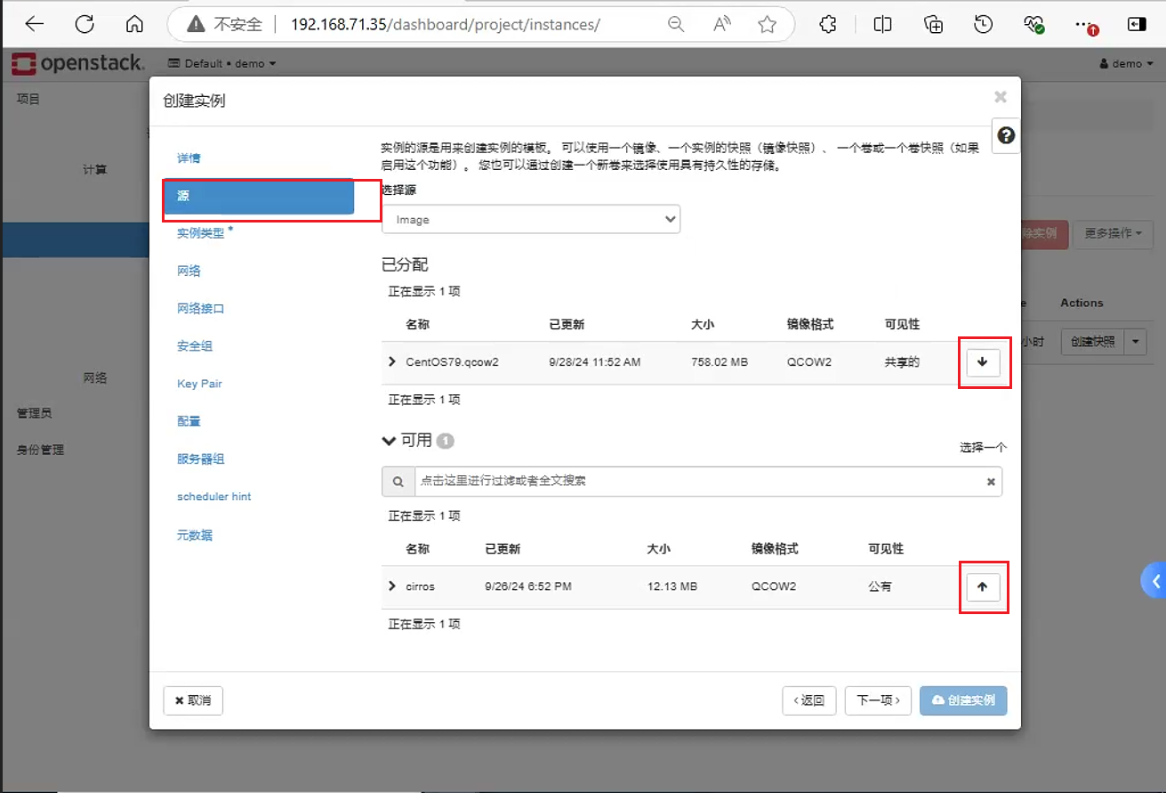
Task: Click the 创建实例 button
Action: coord(964,700)
